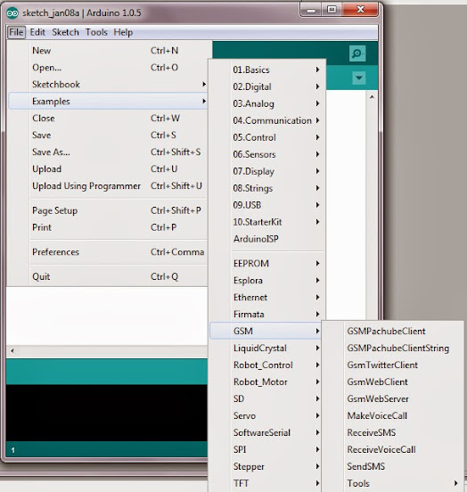This screenshot has height=492, width=467.
Task: Expand 05.Control examples submenu
Action: tap(266, 137)
